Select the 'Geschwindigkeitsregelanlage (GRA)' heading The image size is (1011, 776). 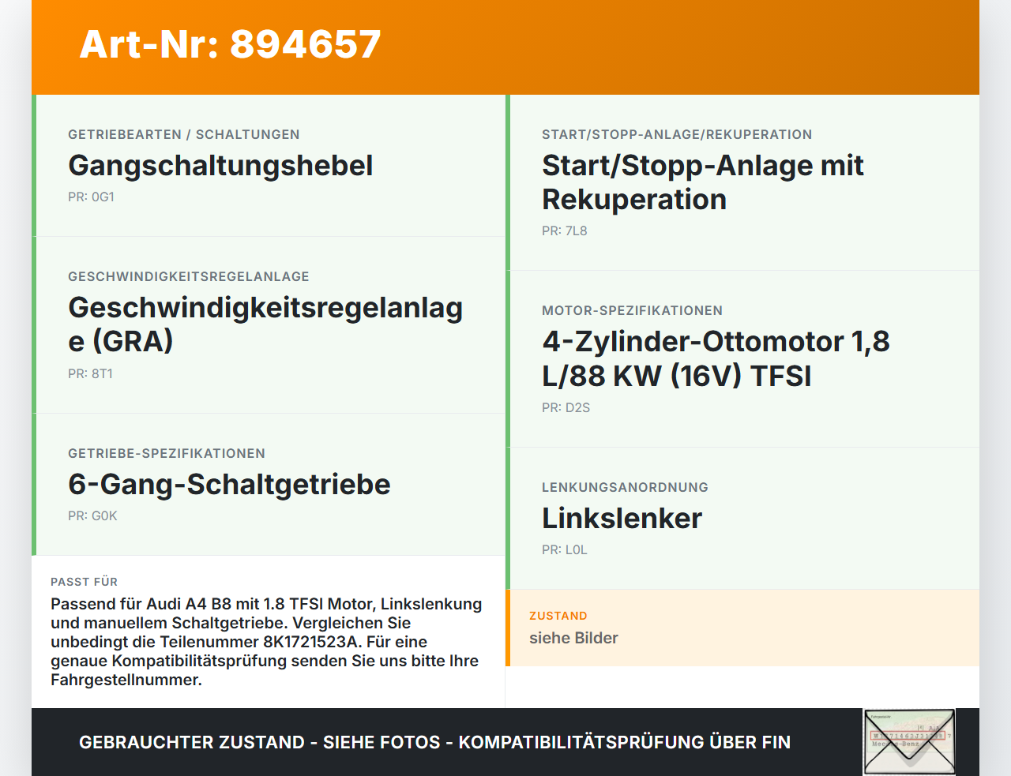265,324
